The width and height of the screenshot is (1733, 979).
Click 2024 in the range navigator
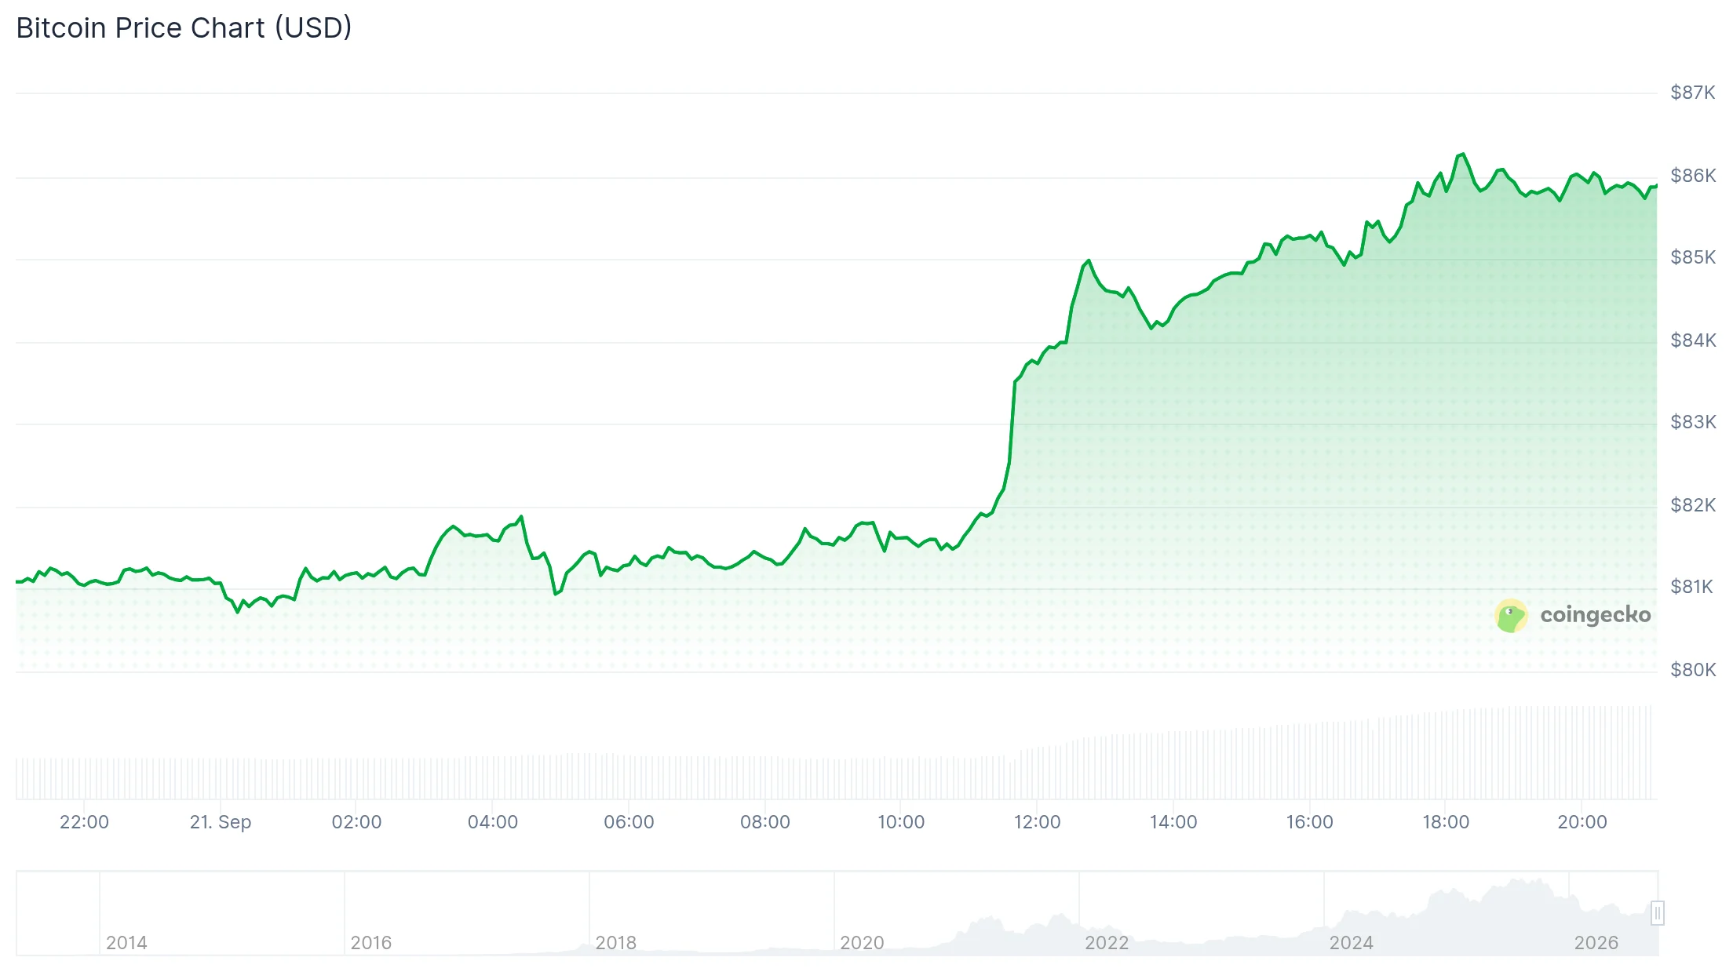coord(1351,943)
